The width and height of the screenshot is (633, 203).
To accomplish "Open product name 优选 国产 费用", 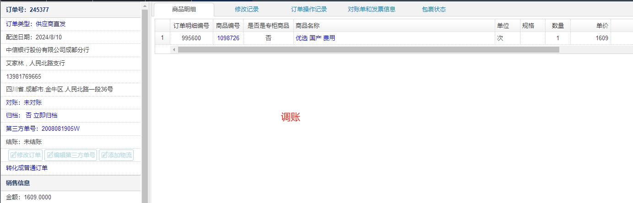I will (x=315, y=38).
